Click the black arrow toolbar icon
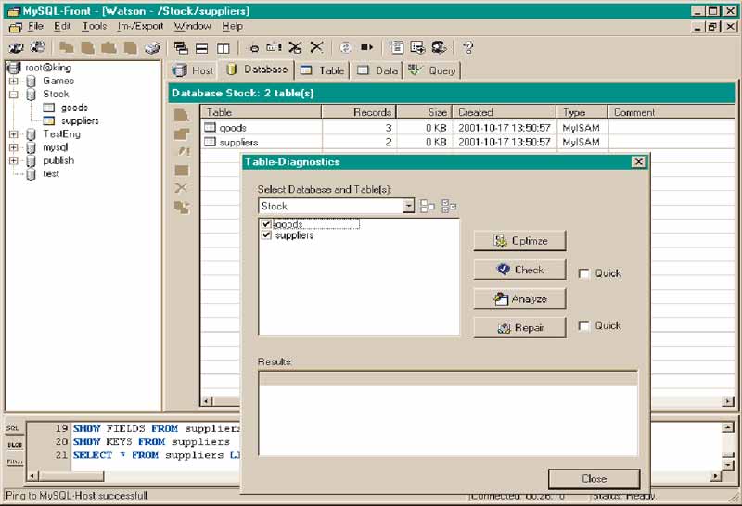Image resolution: width=742 pixels, height=506 pixels. pyautogui.click(x=366, y=47)
